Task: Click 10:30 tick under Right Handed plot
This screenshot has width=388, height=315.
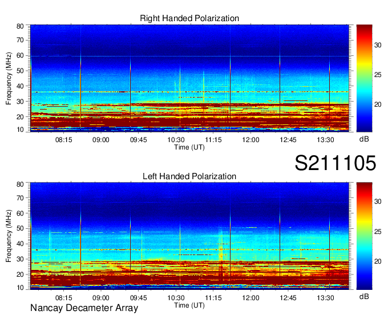Action: tap(176, 140)
